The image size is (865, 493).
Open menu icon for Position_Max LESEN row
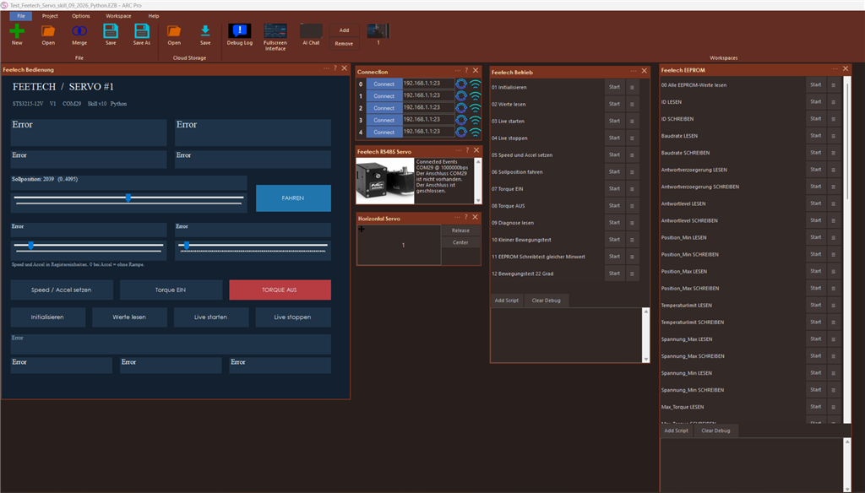click(x=834, y=271)
